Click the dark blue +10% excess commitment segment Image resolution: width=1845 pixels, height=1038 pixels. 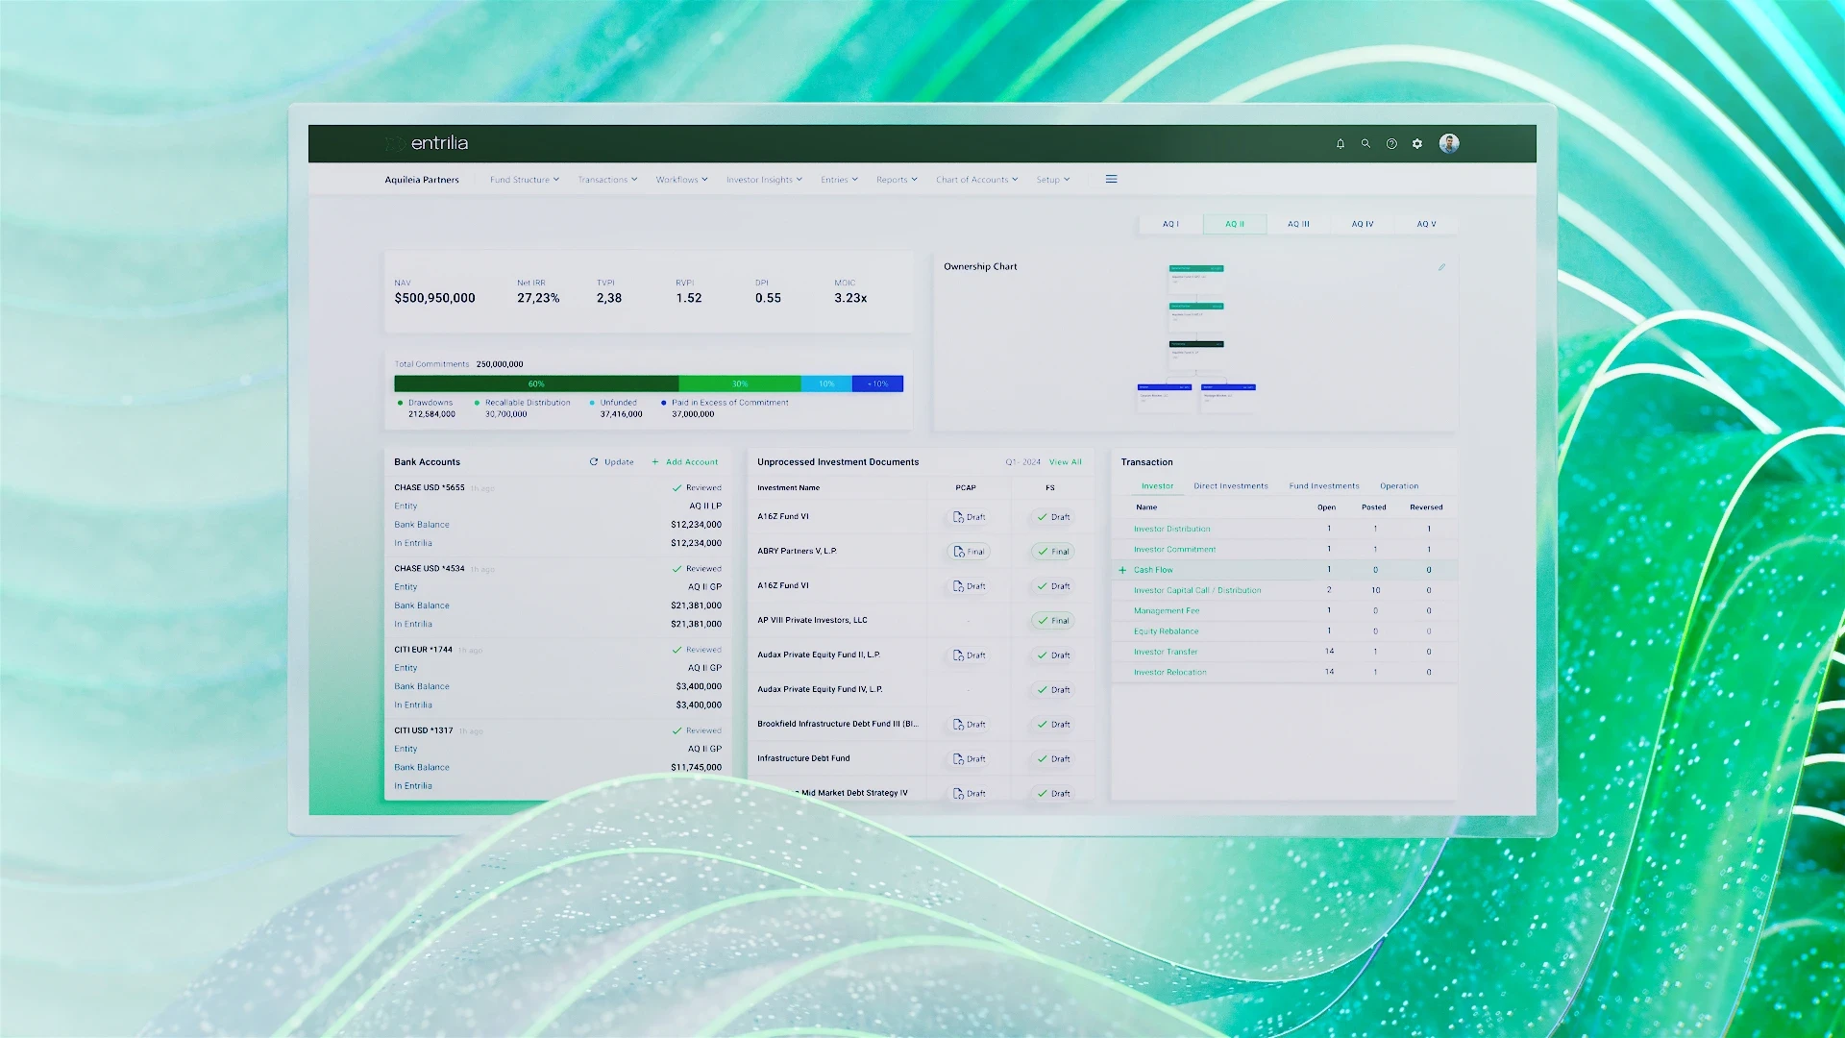878,384
